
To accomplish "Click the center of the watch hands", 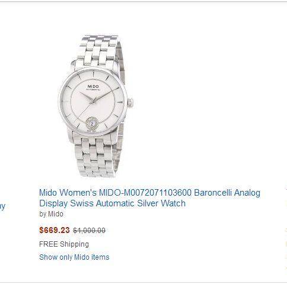I will [93, 101].
